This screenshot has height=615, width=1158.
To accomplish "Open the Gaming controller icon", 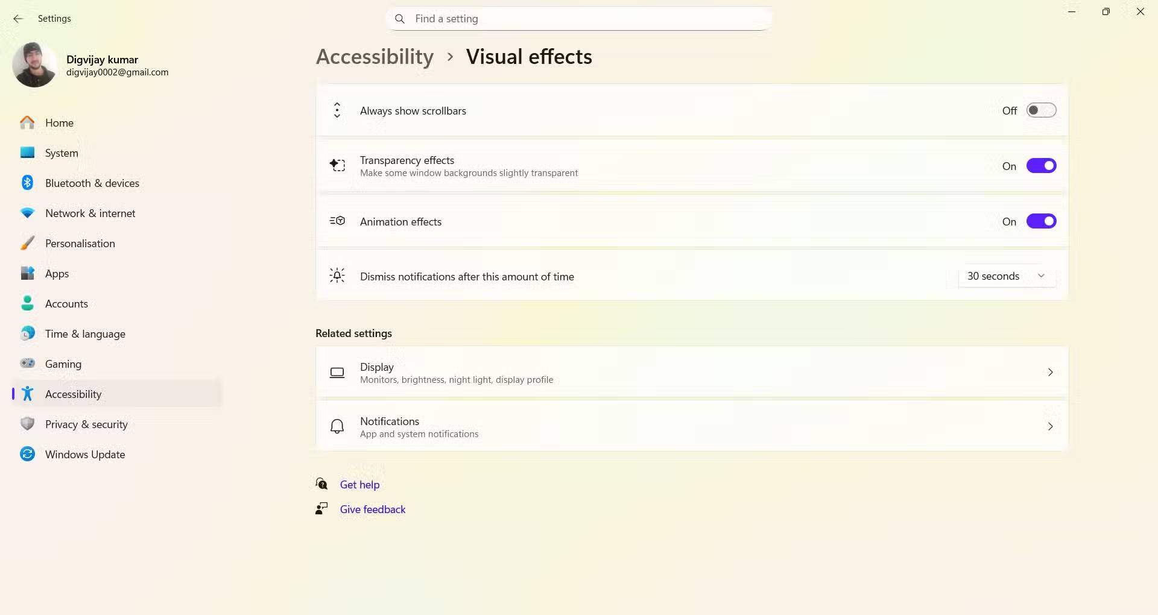I will [27, 364].
